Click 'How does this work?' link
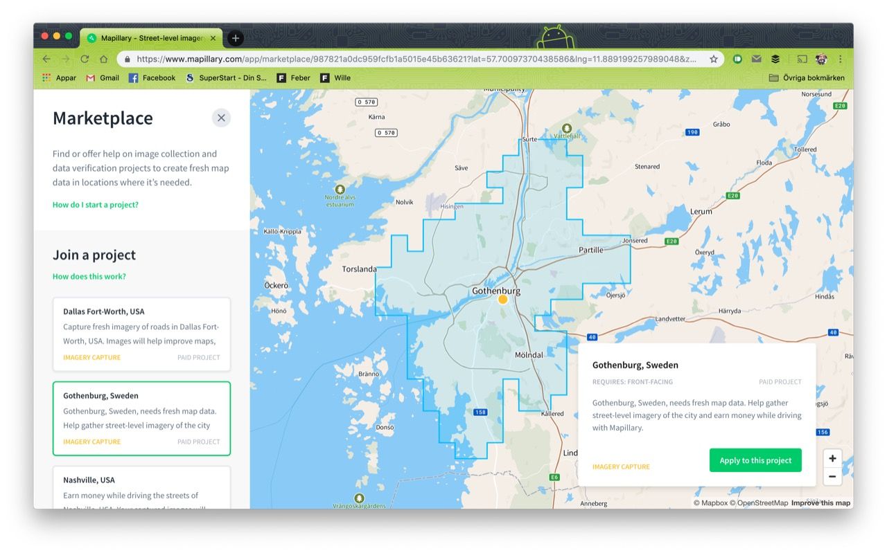Viewport: 887px width, 553px height. pos(89,276)
